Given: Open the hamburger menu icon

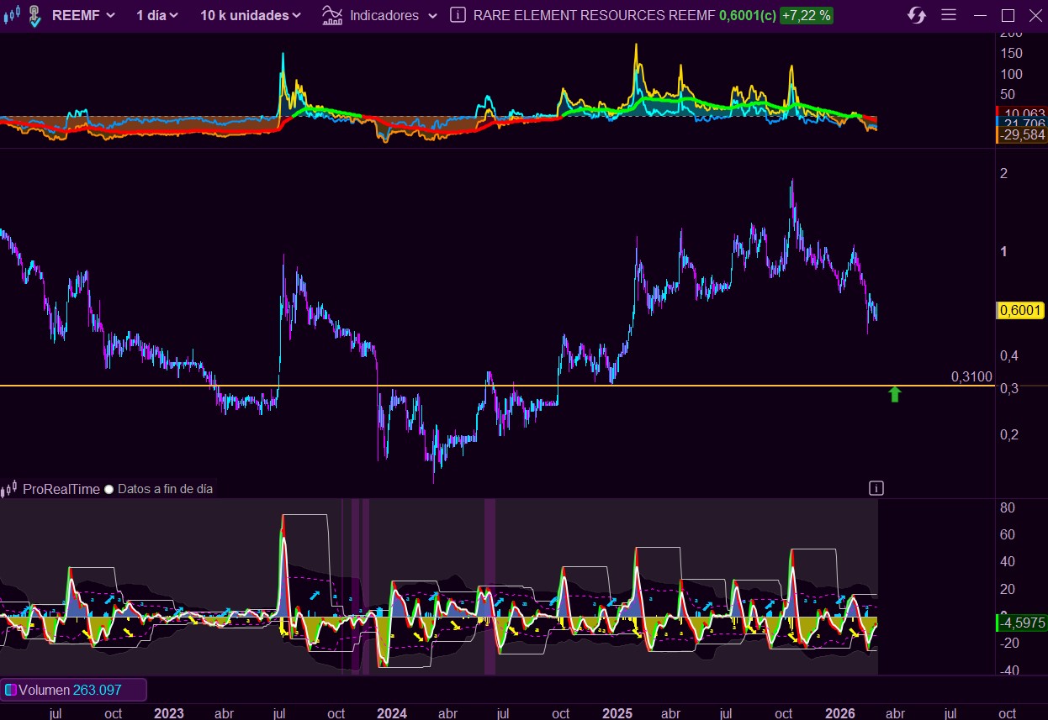Looking at the screenshot, I should point(949,15).
